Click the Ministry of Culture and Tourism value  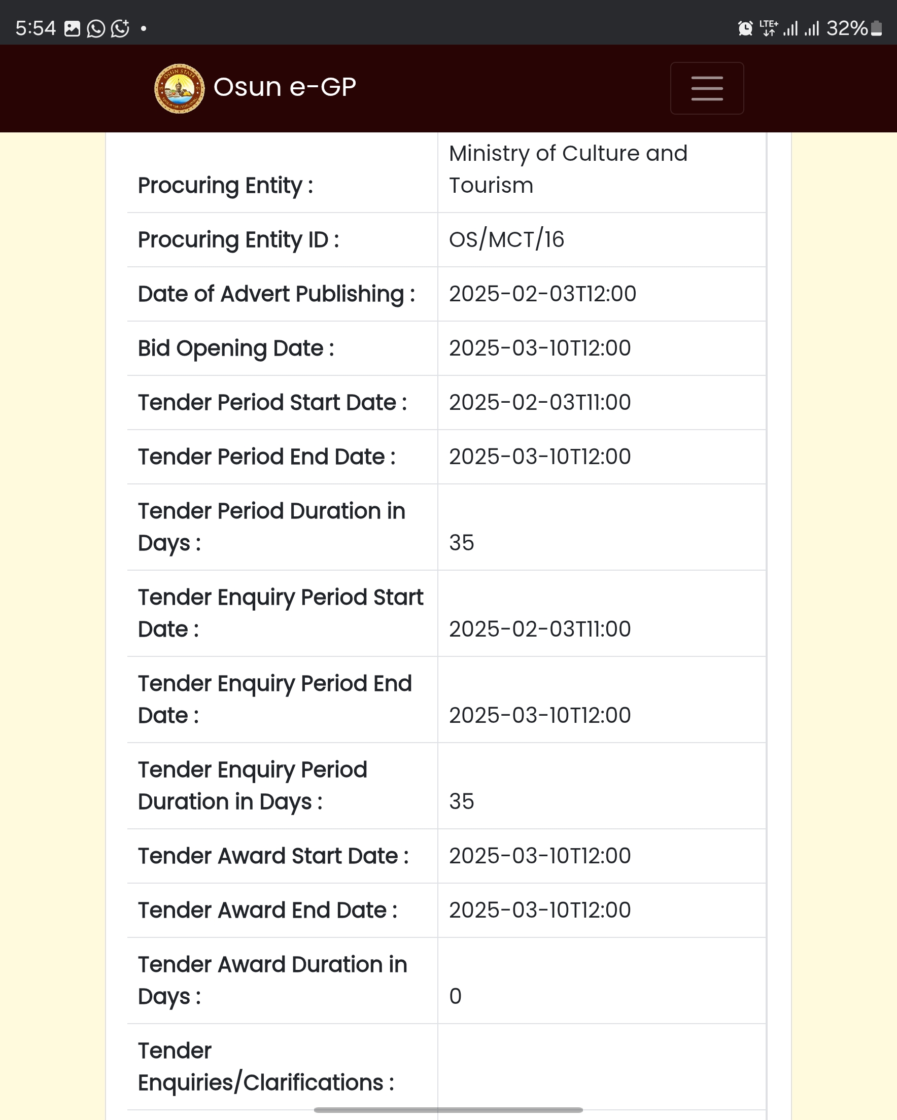[x=568, y=169]
